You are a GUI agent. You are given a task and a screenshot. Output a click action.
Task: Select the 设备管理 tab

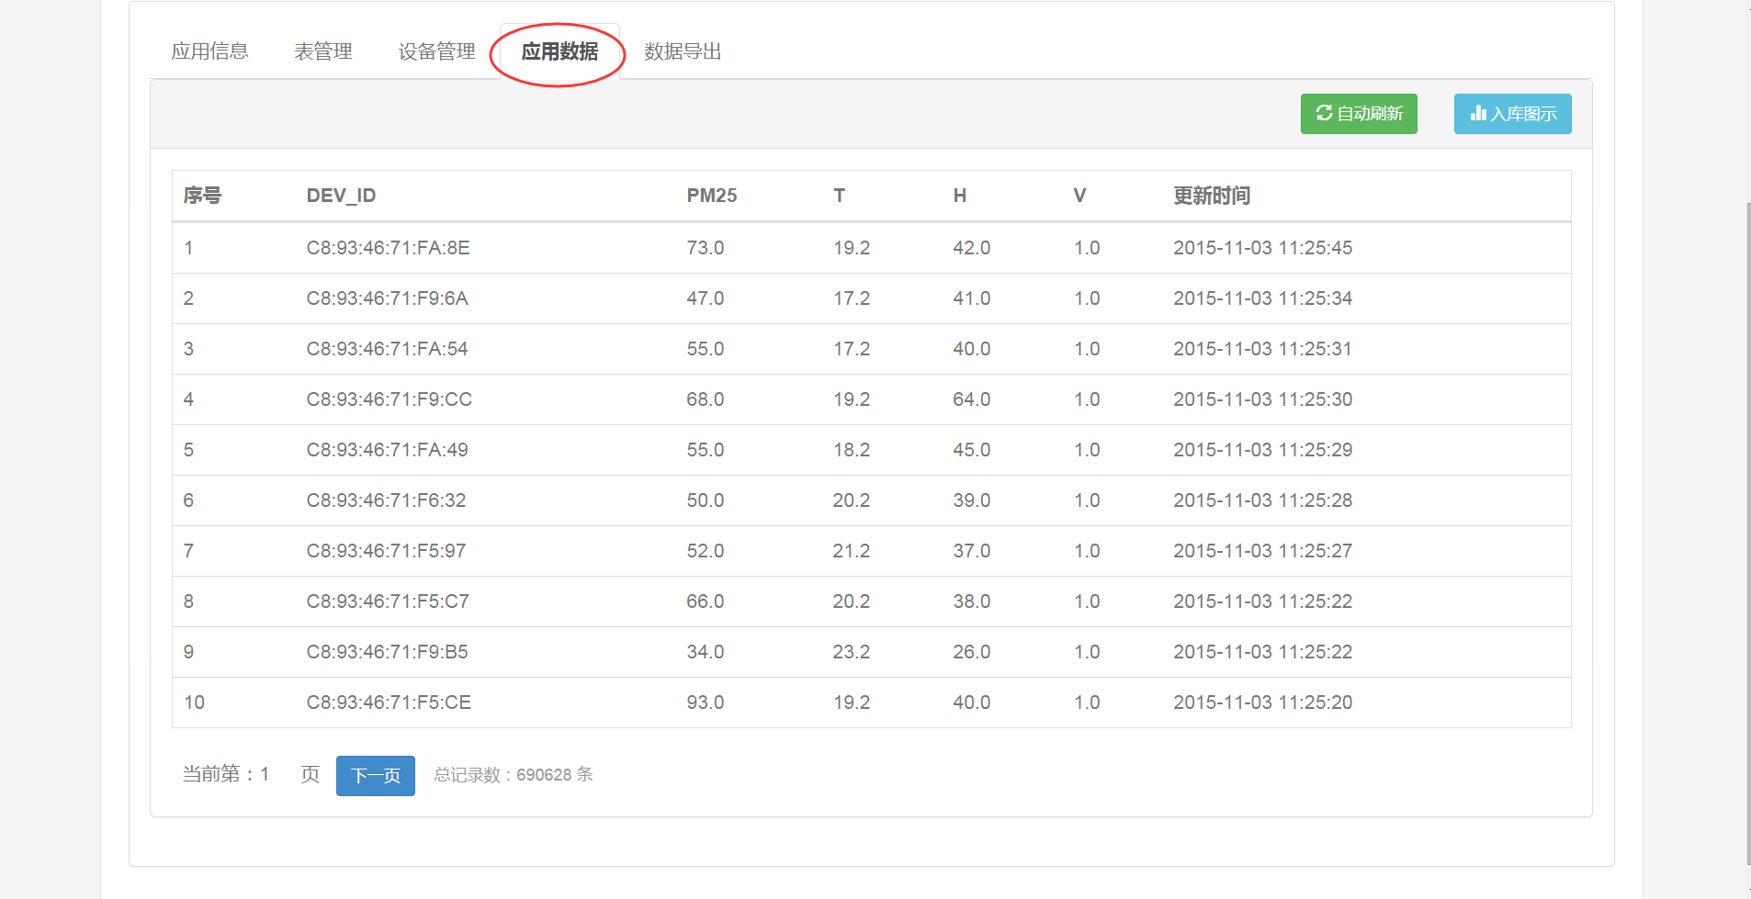tap(436, 51)
